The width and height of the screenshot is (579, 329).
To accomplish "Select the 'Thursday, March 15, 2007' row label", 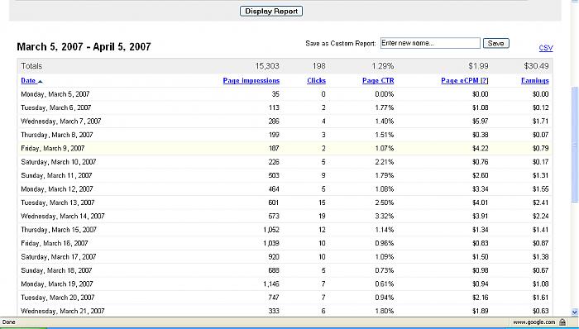I will pyautogui.click(x=59, y=230).
